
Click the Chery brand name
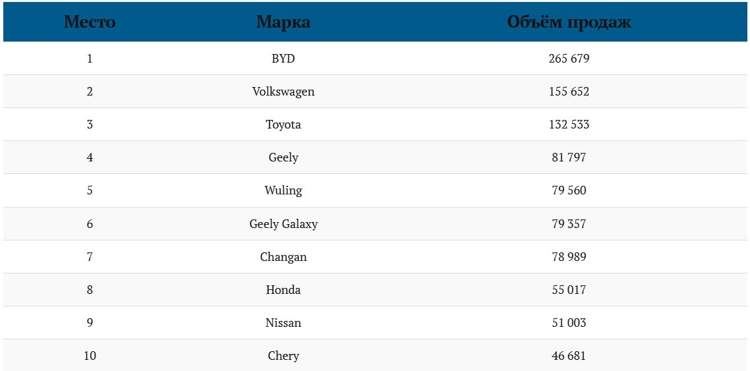pos(283,356)
